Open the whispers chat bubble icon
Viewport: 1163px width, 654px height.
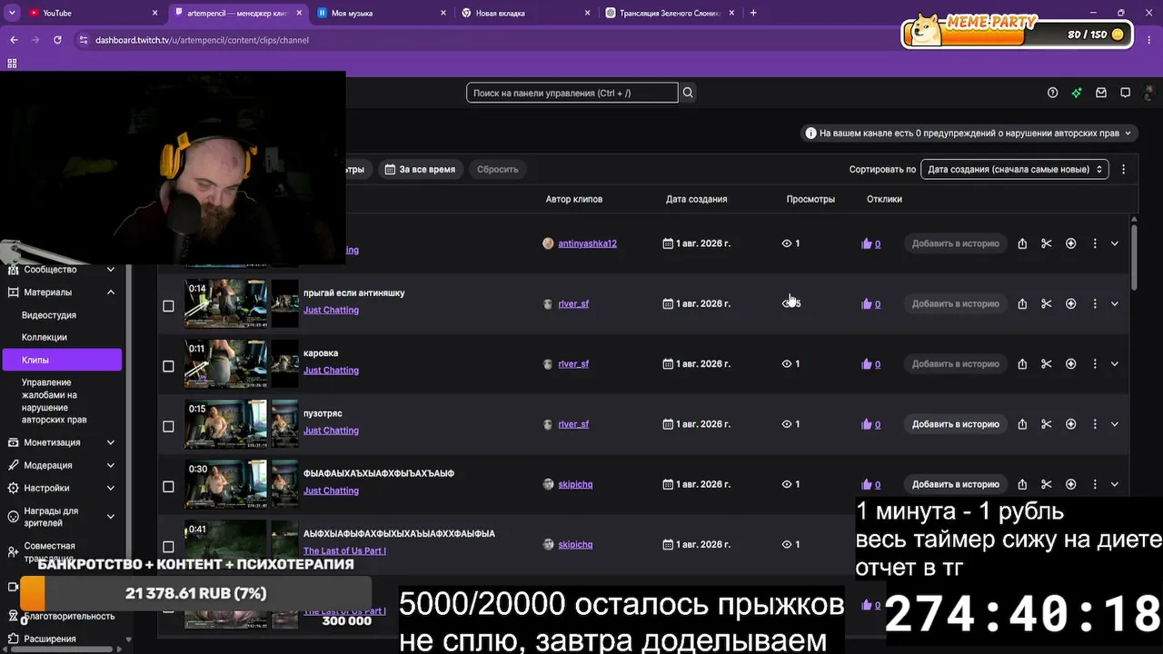click(1125, 93)
